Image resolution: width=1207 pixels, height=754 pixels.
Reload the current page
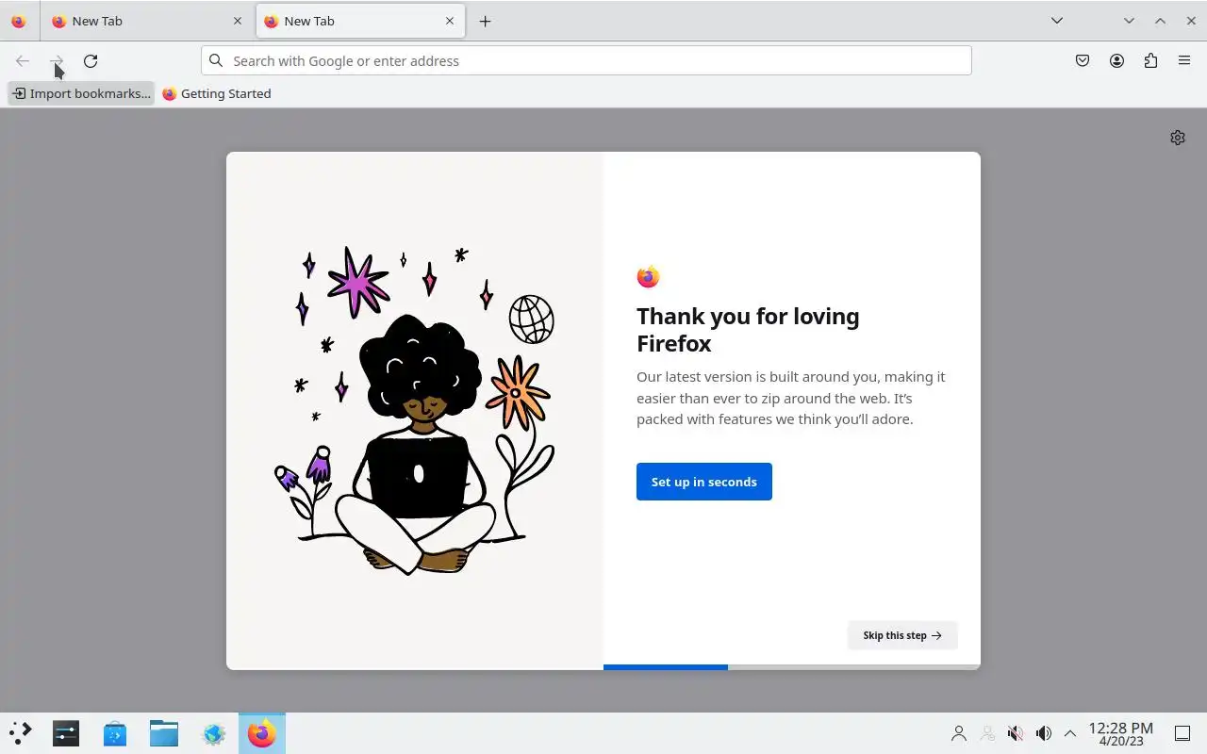91,60
